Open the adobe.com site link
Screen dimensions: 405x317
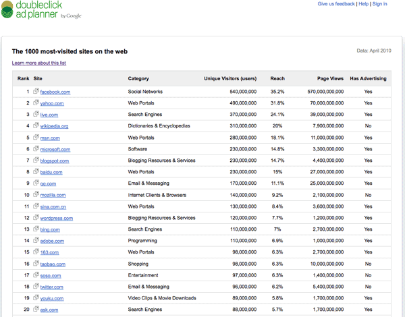pos(52,241)
